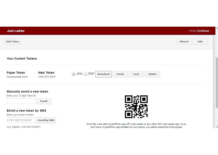Screen dimensions: 218x155
Task: Lock the paper token
Action: pyautogui.click(x=136, y=74)
